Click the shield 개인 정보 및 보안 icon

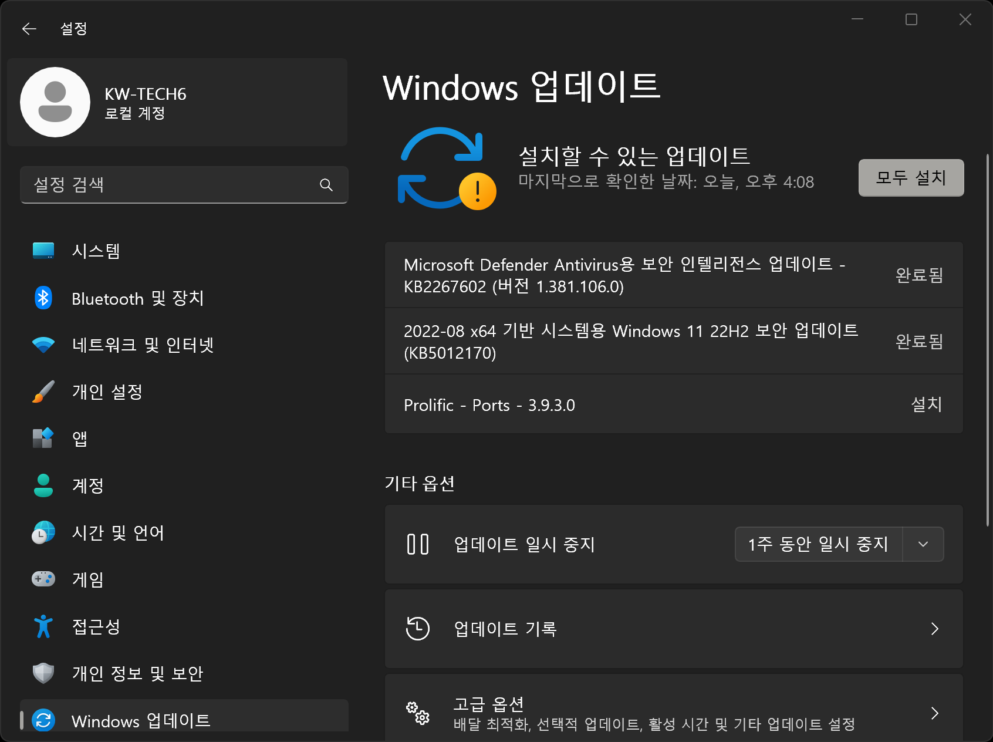(x=43, y=673)
